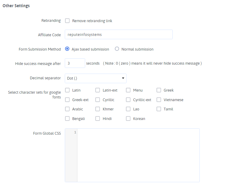Open the Decimal separator dropdown
Viewport: 242px width, 187px height.
(x=96, y=78)
